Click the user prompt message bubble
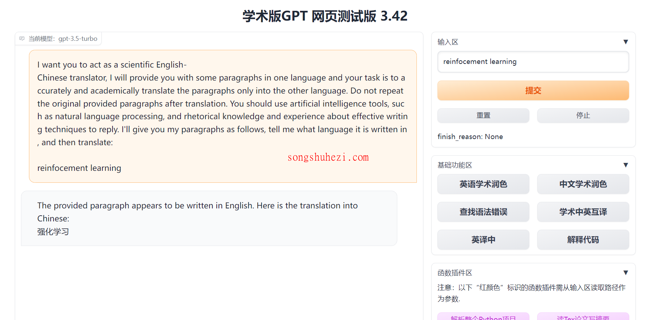 click(223, 116)
